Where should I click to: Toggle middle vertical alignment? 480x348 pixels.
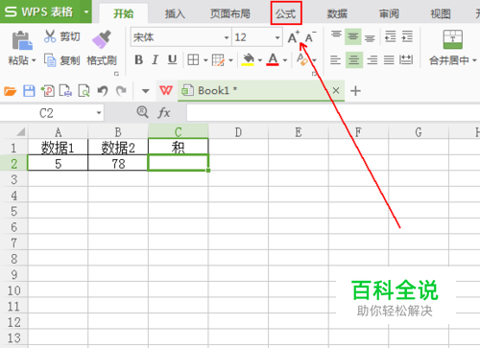click(353, 36)
